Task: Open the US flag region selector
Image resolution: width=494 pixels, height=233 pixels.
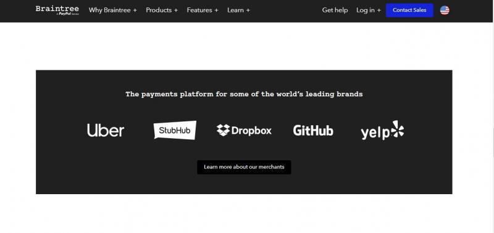Action: point(445,10)
